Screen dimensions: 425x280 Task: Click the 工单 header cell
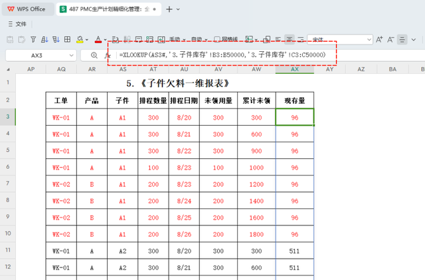(61, 100)
